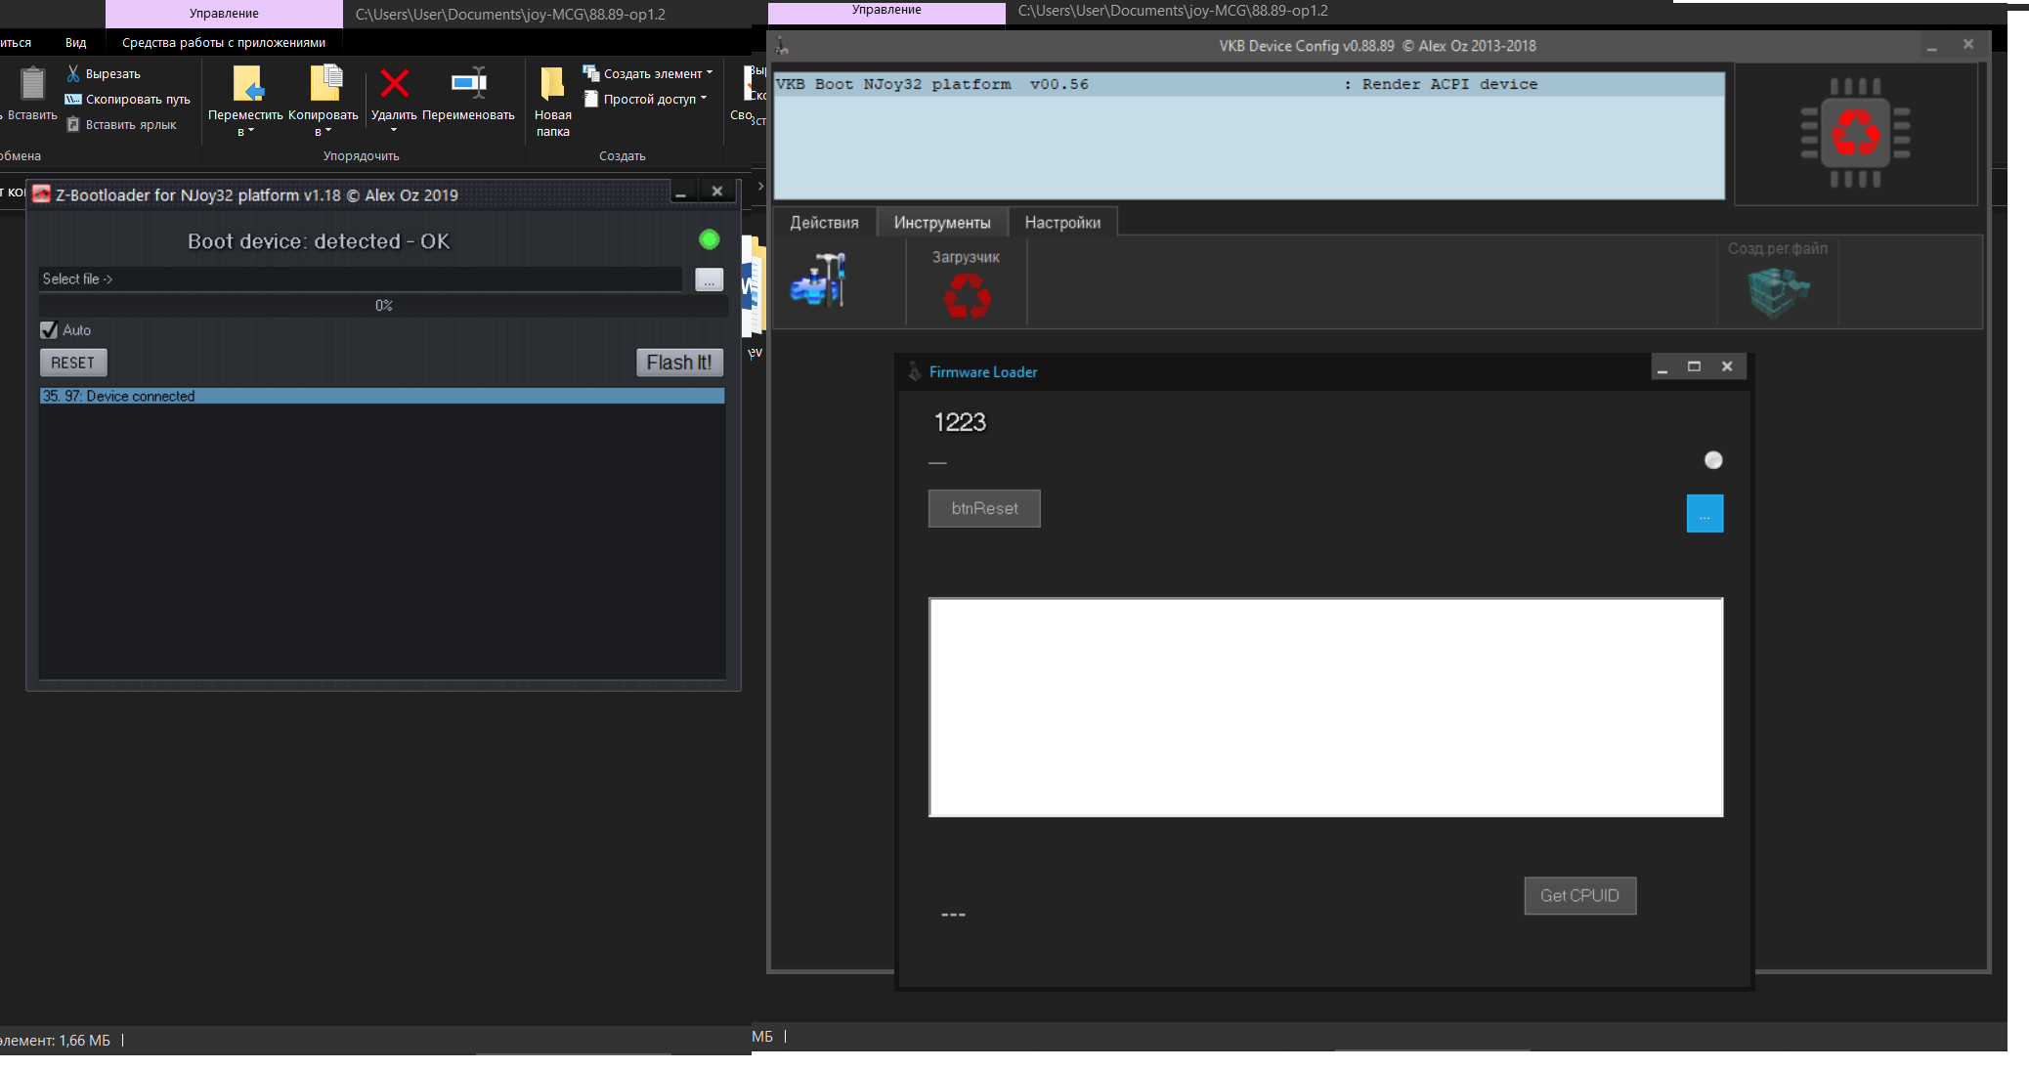This screenshot has height=1069, width=2029.
Task: Click the Новая папка folder icon
Action: [552, 84]
